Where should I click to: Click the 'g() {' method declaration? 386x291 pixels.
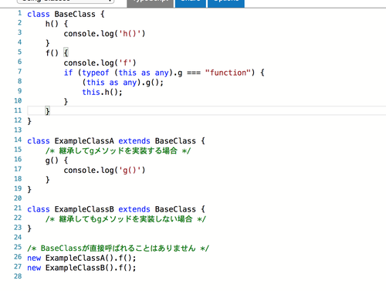pyautogui.click(x=56, y=161)
